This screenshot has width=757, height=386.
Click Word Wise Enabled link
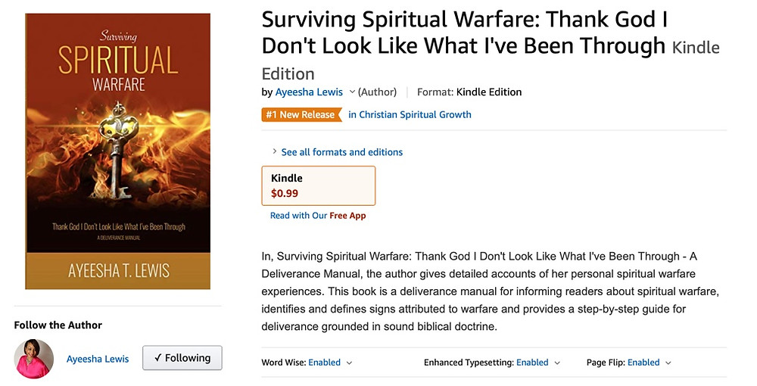coord(325,363)
